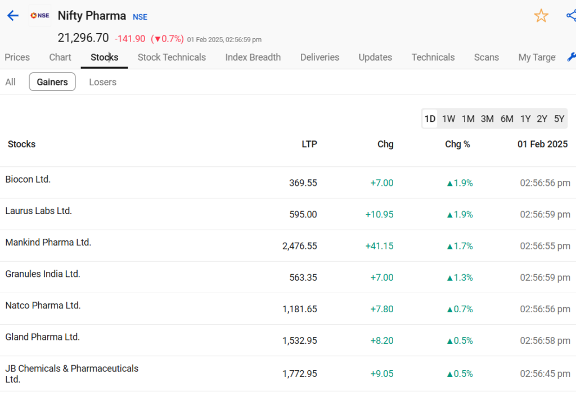
Task: Choose the 5Y period
Action: 559,119
